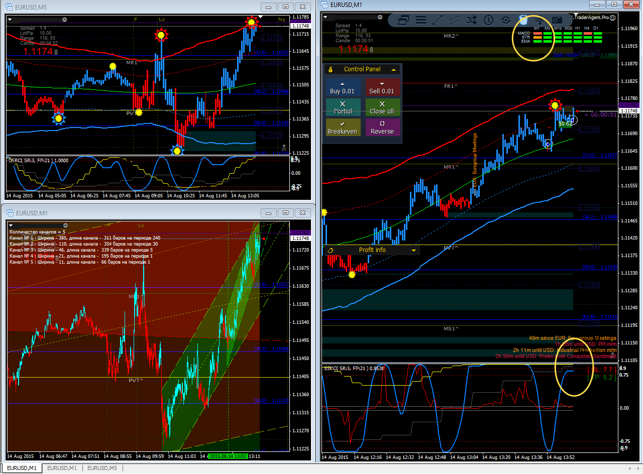Open the white dropdown triangle in M1 right chart

tap(326, 17)
